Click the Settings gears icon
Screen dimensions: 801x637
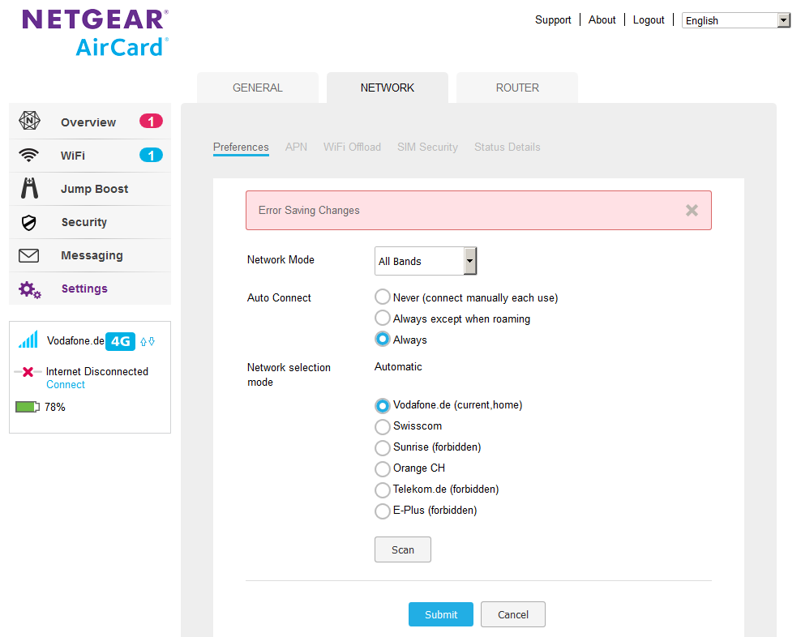click(x=30, y=289)
